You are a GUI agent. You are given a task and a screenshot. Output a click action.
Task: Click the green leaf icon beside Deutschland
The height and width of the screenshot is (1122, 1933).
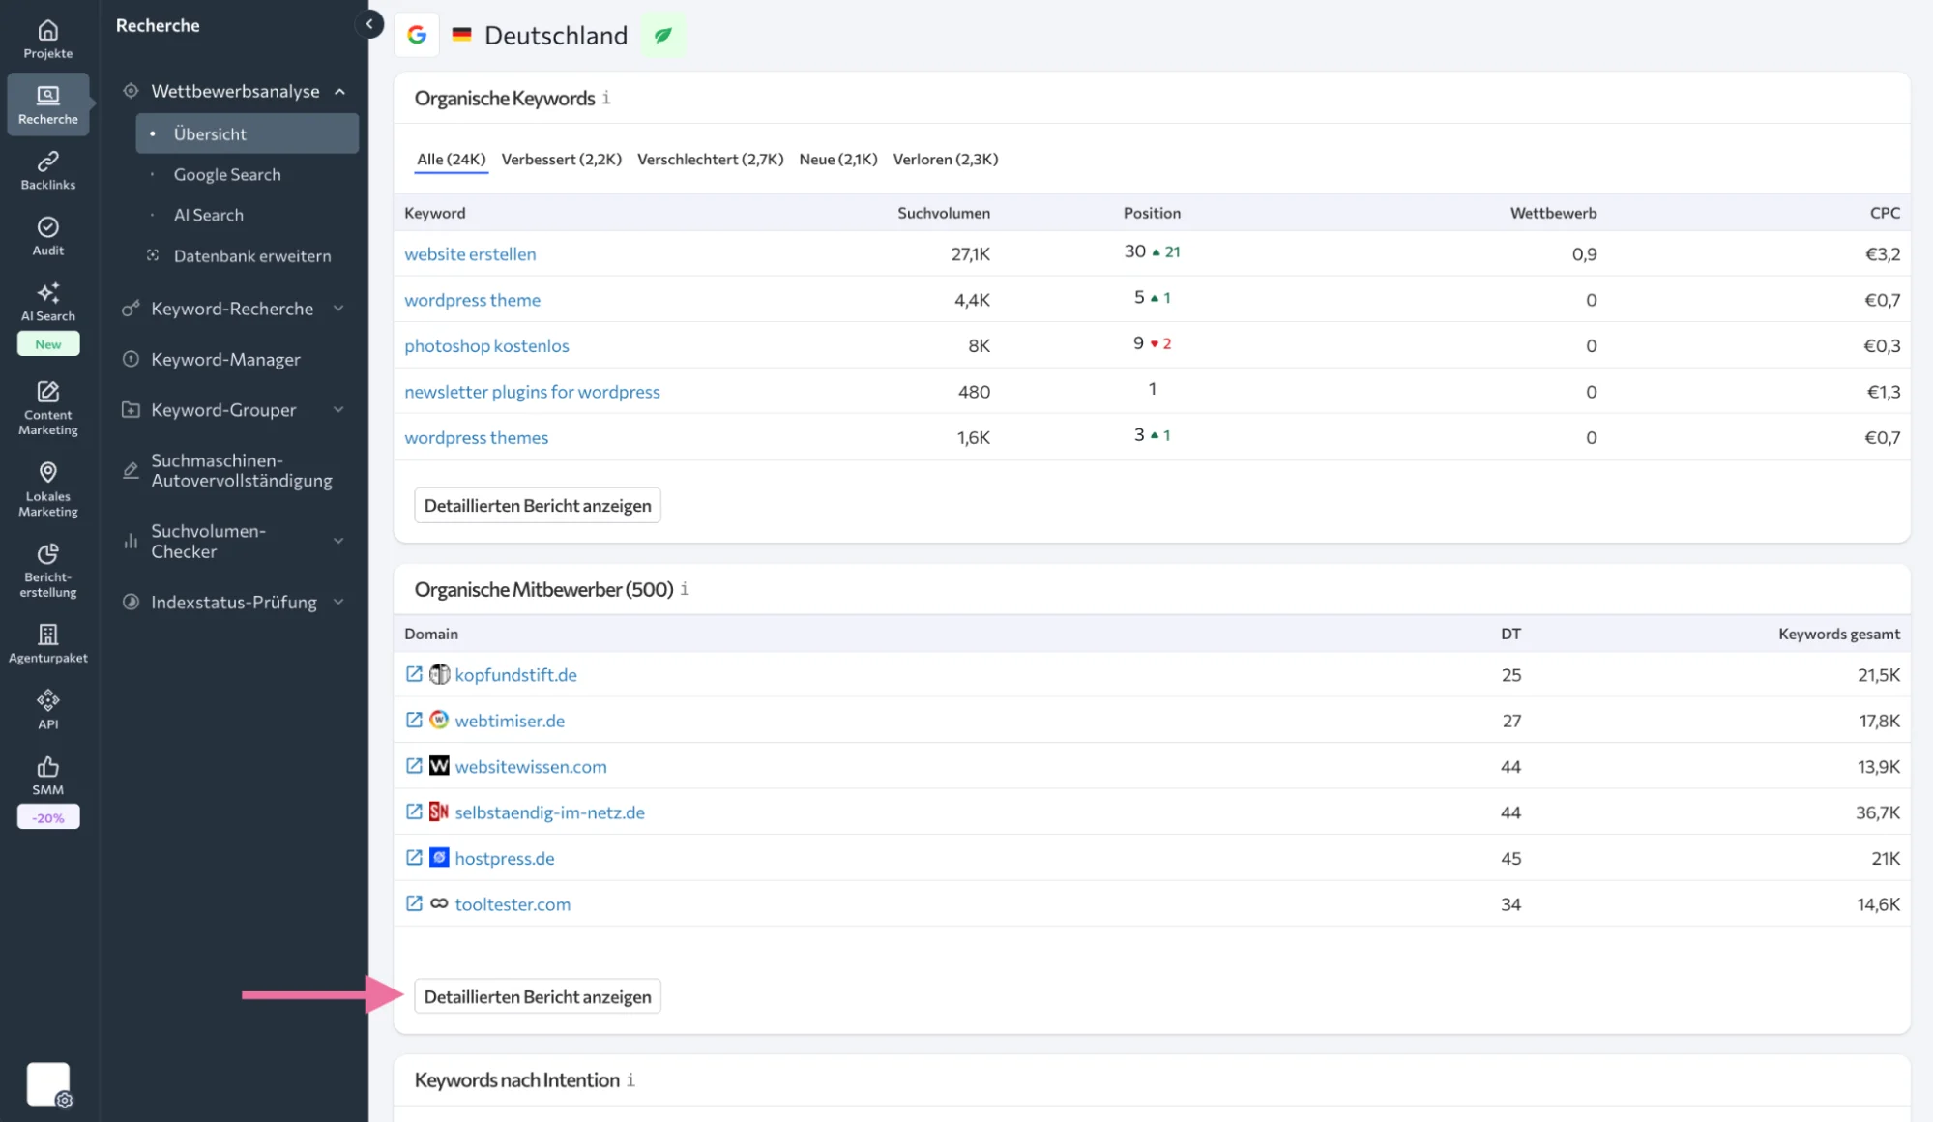click(662, 35)
